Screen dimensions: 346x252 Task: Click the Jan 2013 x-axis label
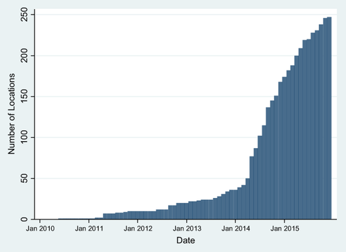187,228
